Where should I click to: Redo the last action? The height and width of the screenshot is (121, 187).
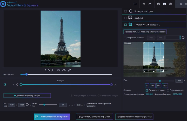coord(150,4)
